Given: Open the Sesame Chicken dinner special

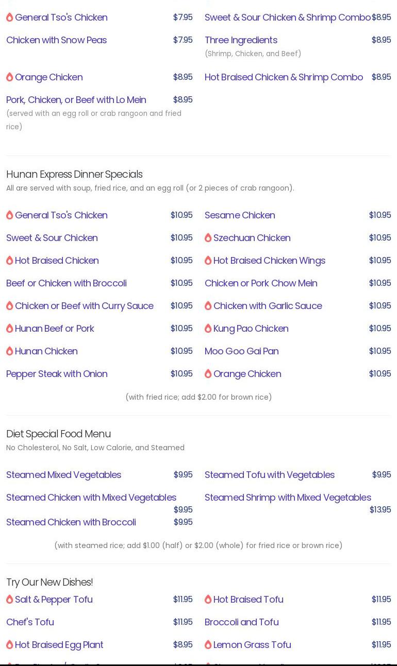Looking at the screenshot, I should [240, 215].
